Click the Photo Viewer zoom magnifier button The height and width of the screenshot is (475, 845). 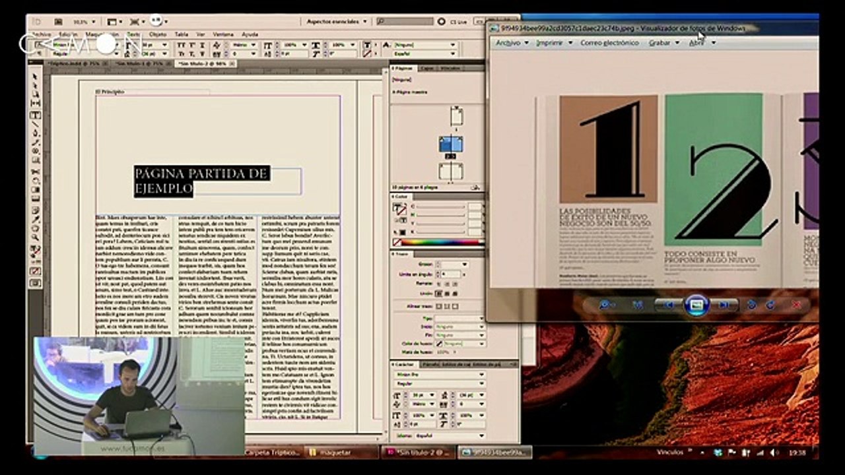pyautogui.click(x=606, y=305)
